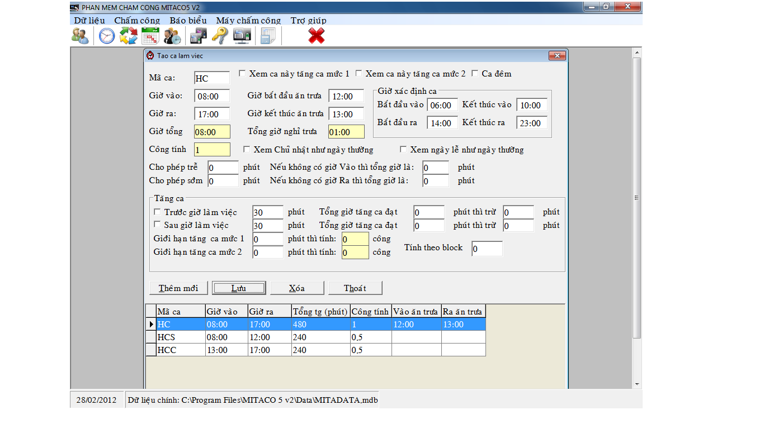Open the Máy chấm công menu
Viewport: 764px width, 429px height.
248,20
